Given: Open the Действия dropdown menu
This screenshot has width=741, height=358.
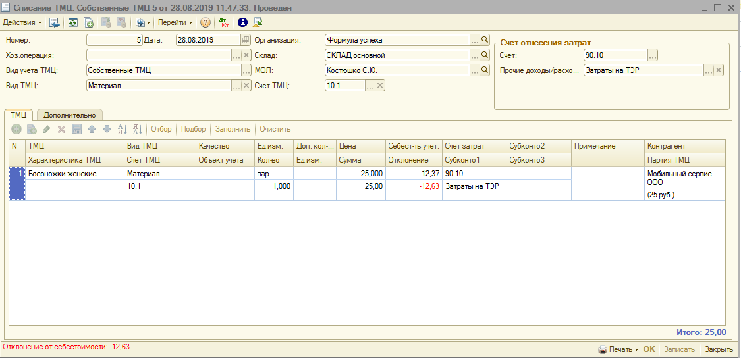Looking at the screenshot, I should point(22,22).
